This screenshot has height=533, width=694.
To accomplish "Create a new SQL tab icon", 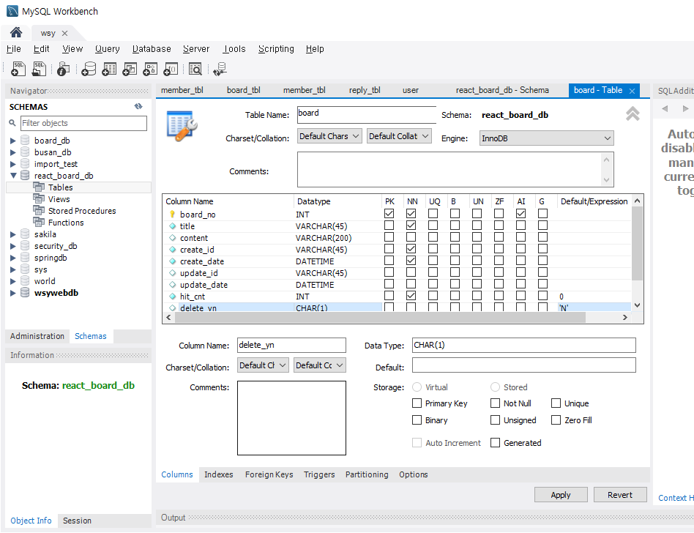I will pos(18,69).
